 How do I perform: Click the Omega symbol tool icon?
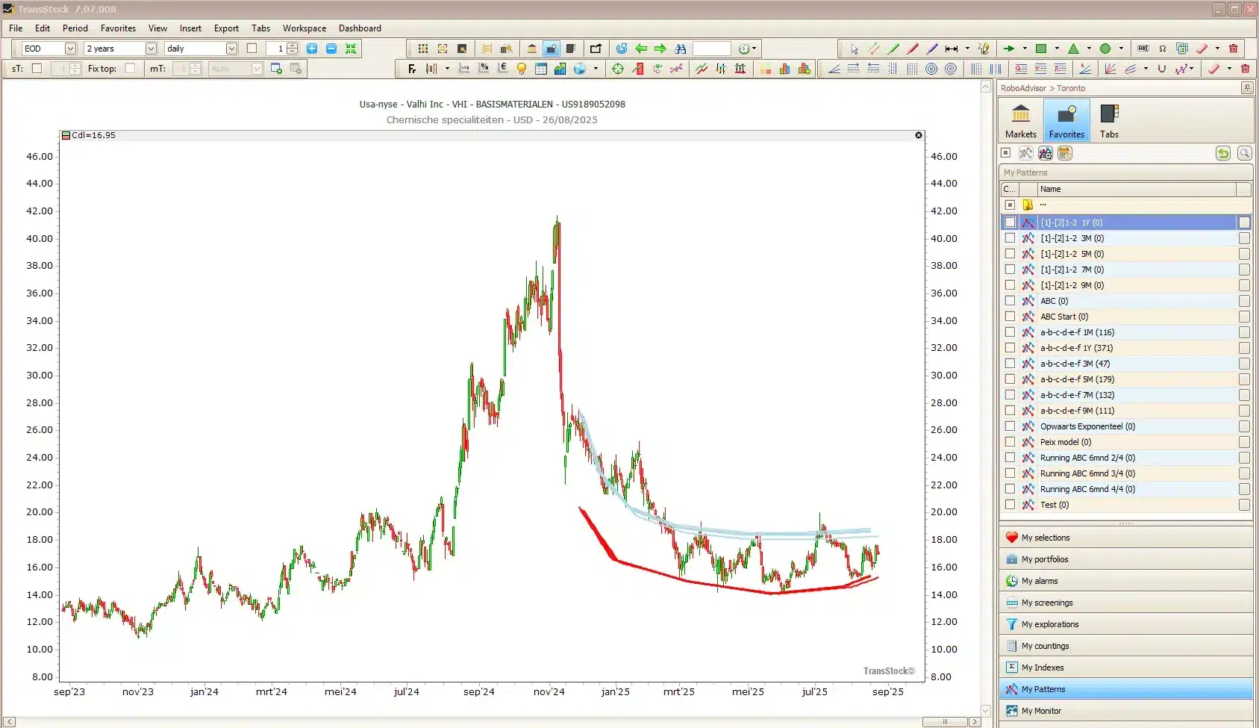point(1162,49)
